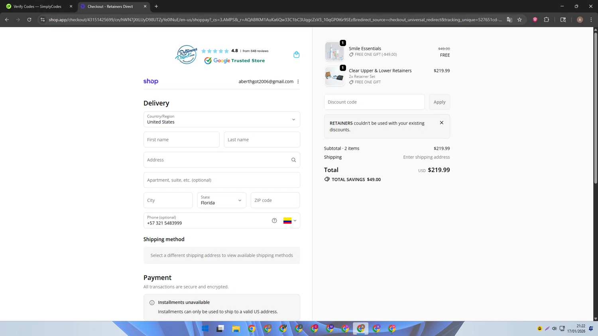Click the First name field
This screenshot has width=598, height=336.
[x=181, y=140]
